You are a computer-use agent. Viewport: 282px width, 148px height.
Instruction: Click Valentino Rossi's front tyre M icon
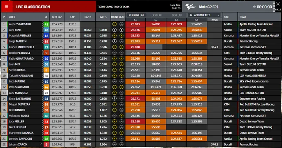pyautogui.click(x=114, y=116)
